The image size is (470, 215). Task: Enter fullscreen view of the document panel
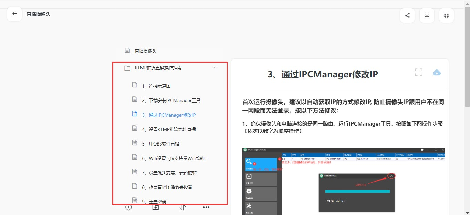click(x=418, y=72)
